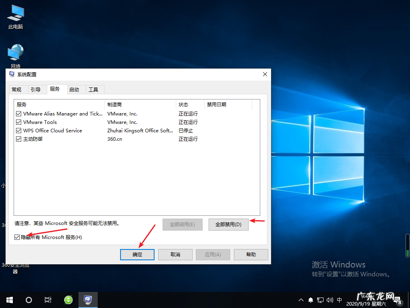
Task: Click the 全部禁用 button
Action: click(228, 224)
